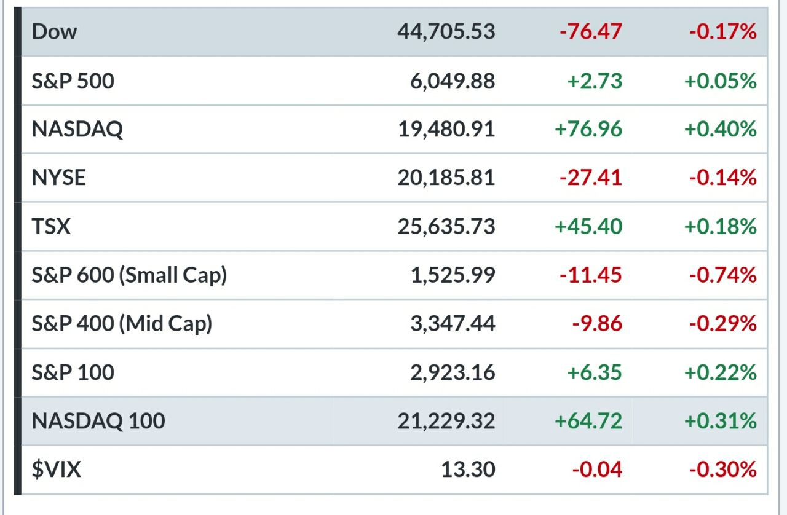Select the S&P 500 percent +0.05%
The height and width of the screenshot is (515, 787).
[x=721, y=81]
